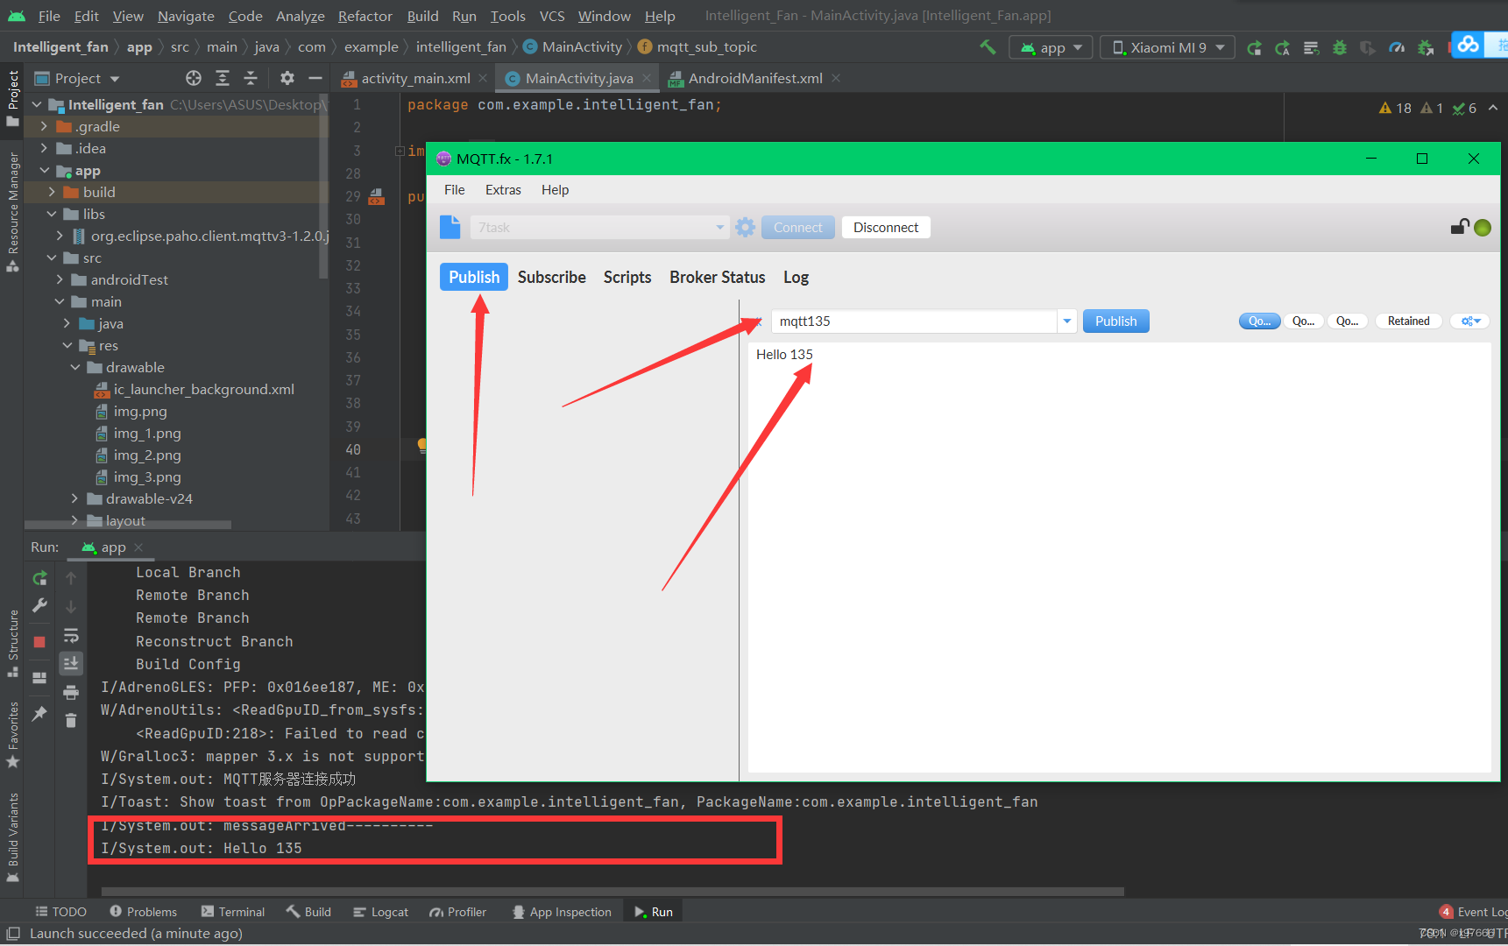
Task: Select img_2.png in the project tree
Action: point(147,455)
